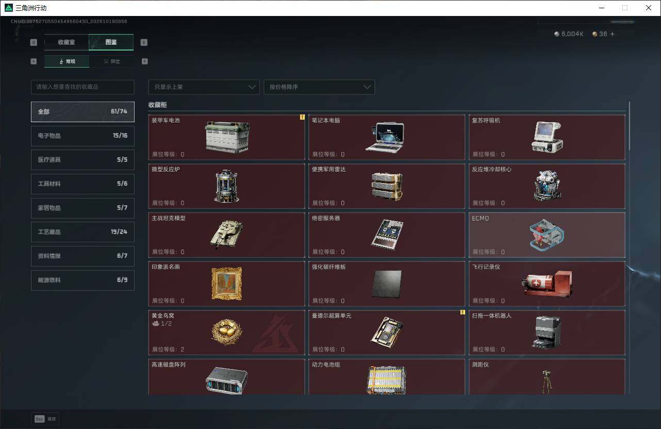661x429 pixels.
Task: Click the 便携军用雷达 radar icon
Action: pos(387,186)
